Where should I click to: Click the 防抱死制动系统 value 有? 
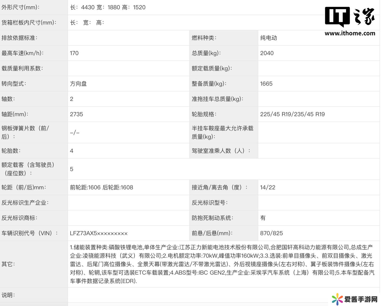pyautogui.click(x=263, y=218)
